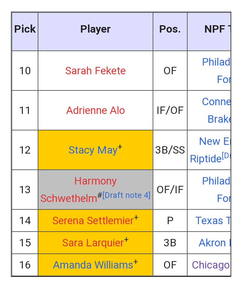The image size is (242, 289).
Task: Open Draft note 4 reference
Action: coord(126,195)
